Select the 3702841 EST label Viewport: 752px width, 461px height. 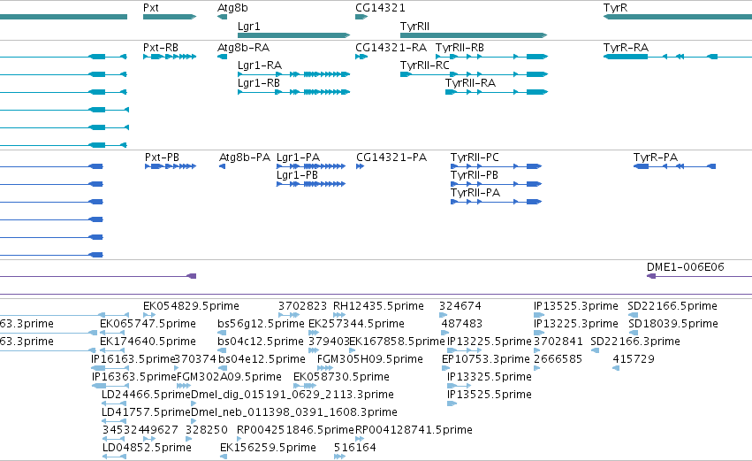tap(558, 342)
